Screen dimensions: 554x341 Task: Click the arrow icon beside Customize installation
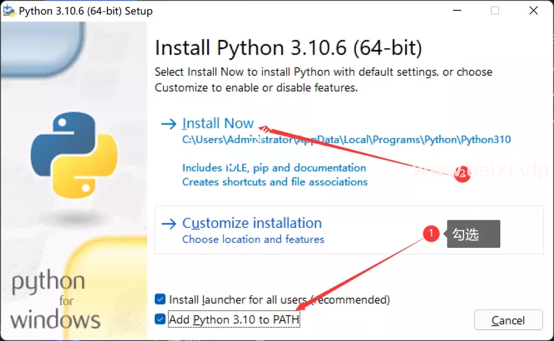click(x=169, y=224)
